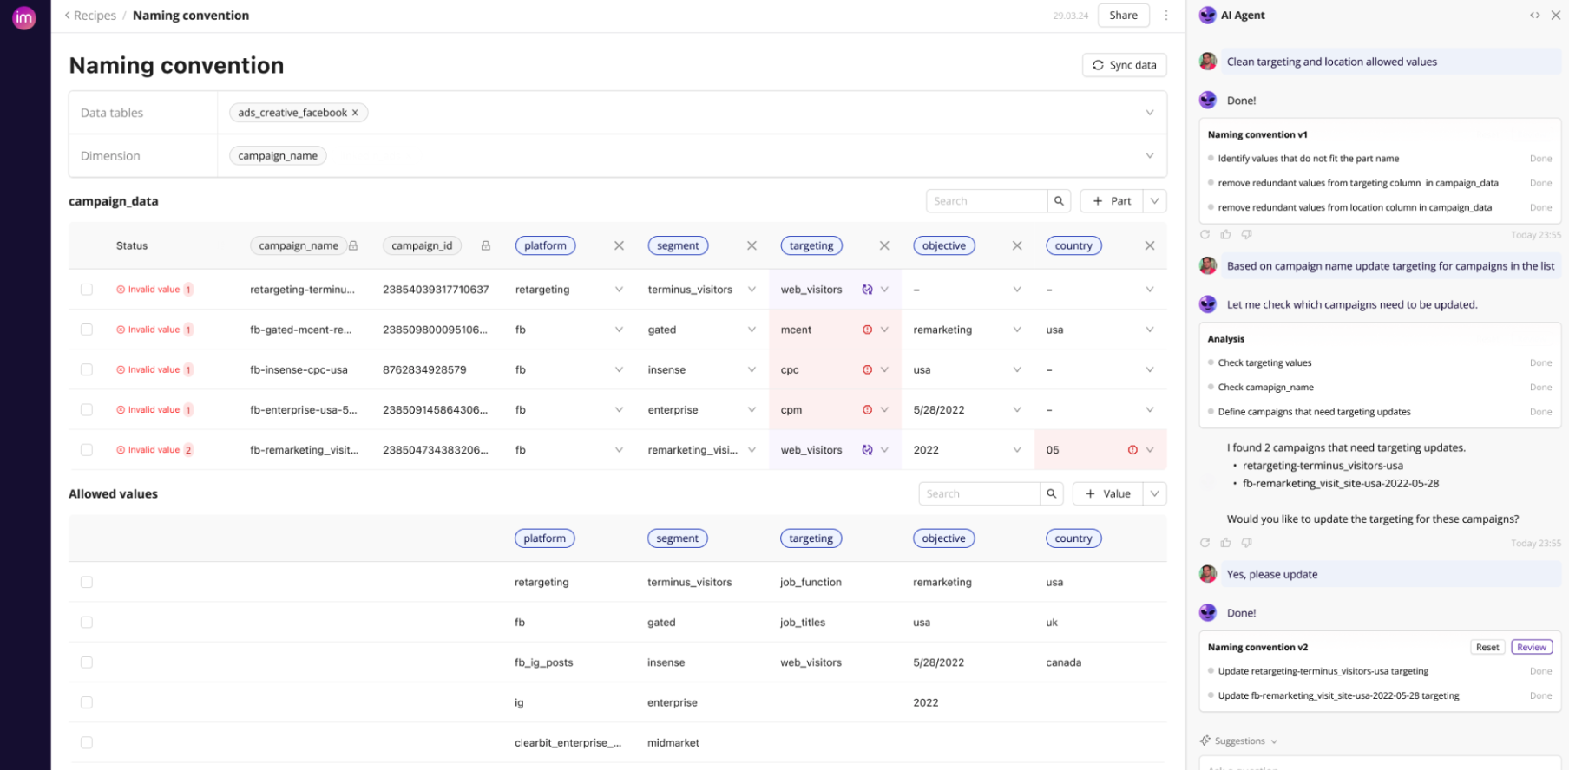Click the Review button for Naming convention v2
1569x770 pixels.
[1531, 648]
